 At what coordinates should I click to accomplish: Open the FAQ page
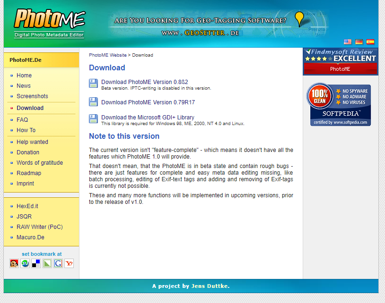tap(22, 120)
